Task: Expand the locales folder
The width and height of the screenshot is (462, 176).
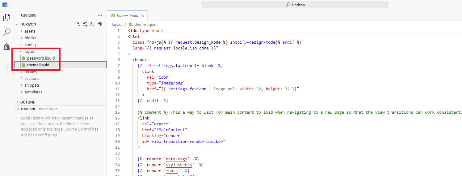Action: (x=22, y=72)
